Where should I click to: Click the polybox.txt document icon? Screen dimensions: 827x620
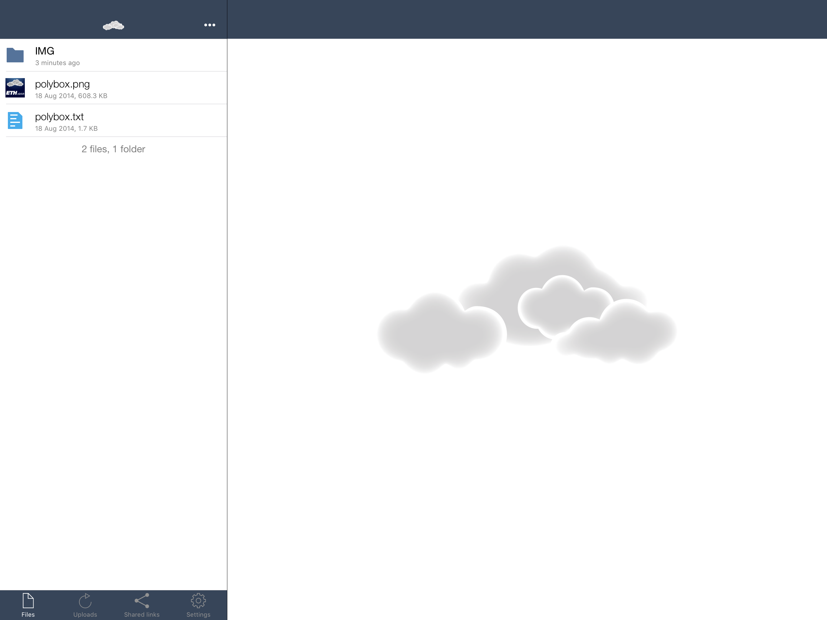pyautogui.click(x=15, y=120)
